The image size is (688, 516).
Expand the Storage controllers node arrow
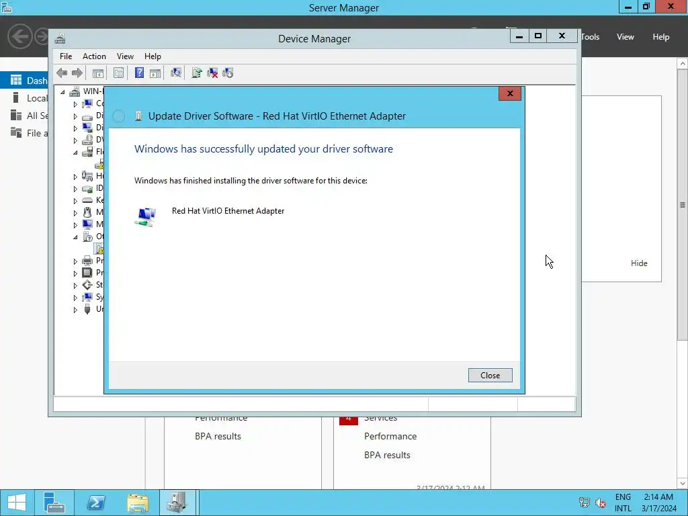point(75,285)
